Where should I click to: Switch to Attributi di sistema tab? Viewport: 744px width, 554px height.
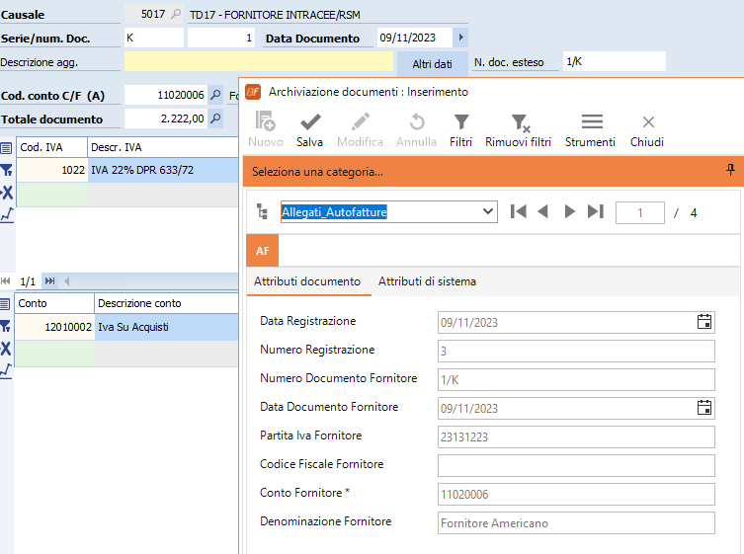point(427,281)
